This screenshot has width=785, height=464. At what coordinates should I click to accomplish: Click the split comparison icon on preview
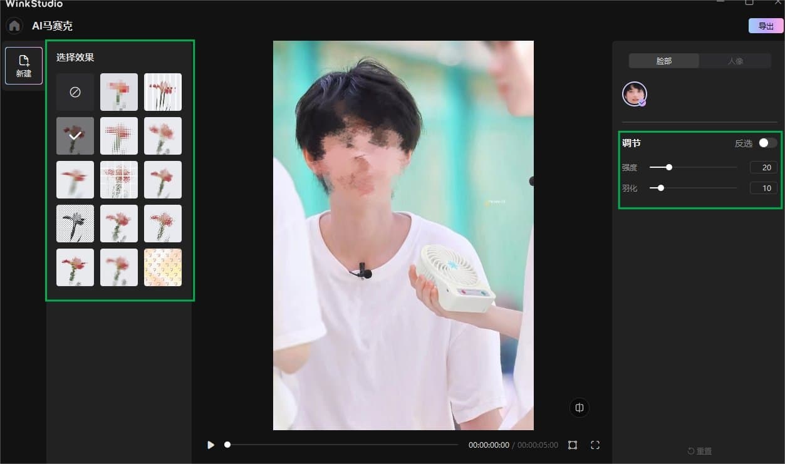click(x=578, y=407)
